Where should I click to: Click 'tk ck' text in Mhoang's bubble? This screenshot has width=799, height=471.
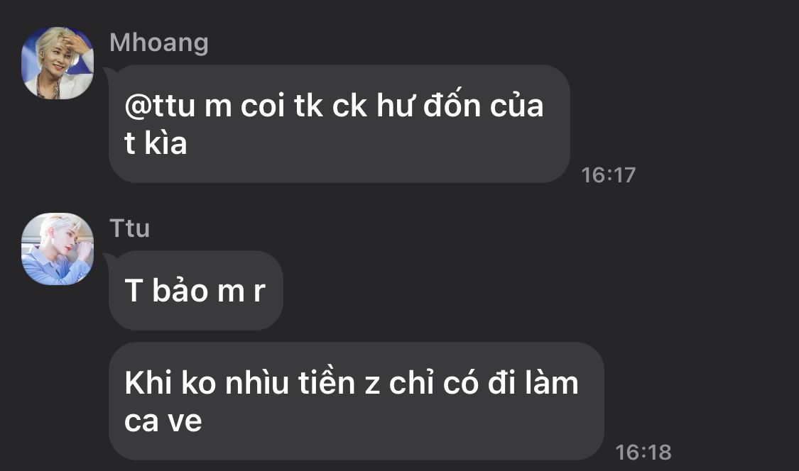coord(330,106)
